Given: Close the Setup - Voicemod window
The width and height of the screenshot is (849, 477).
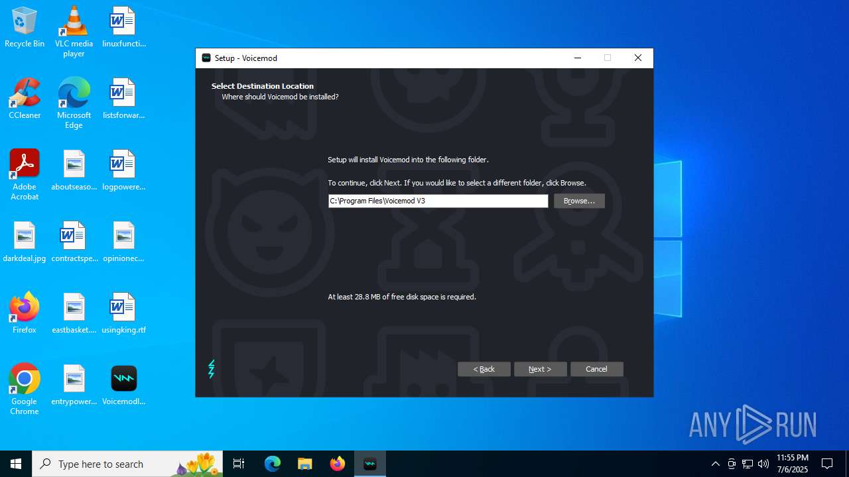Looking at the screenshot, I should pyautogui.click(x=637, y=58).
